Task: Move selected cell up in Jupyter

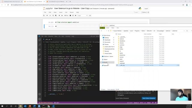Action: (59, 16)
